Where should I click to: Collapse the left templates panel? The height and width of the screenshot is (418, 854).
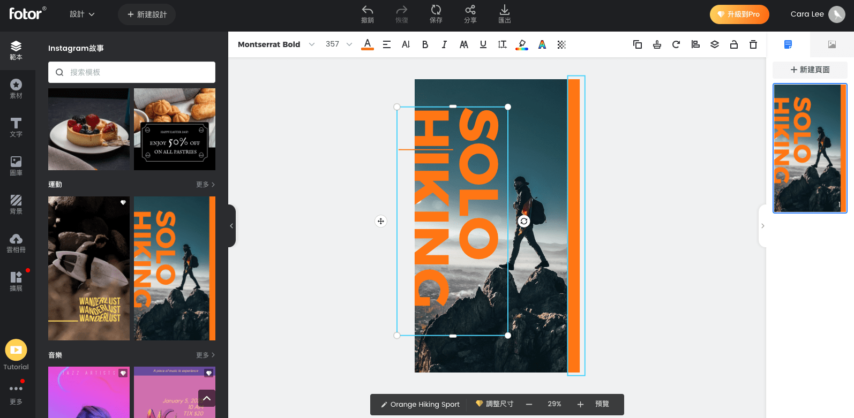[x=231, y=226]
